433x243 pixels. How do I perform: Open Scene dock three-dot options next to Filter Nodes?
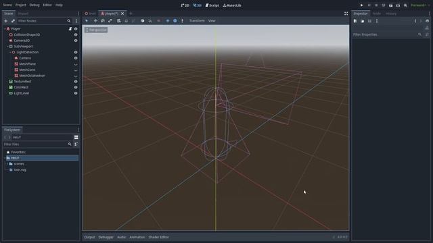[76, 21]
